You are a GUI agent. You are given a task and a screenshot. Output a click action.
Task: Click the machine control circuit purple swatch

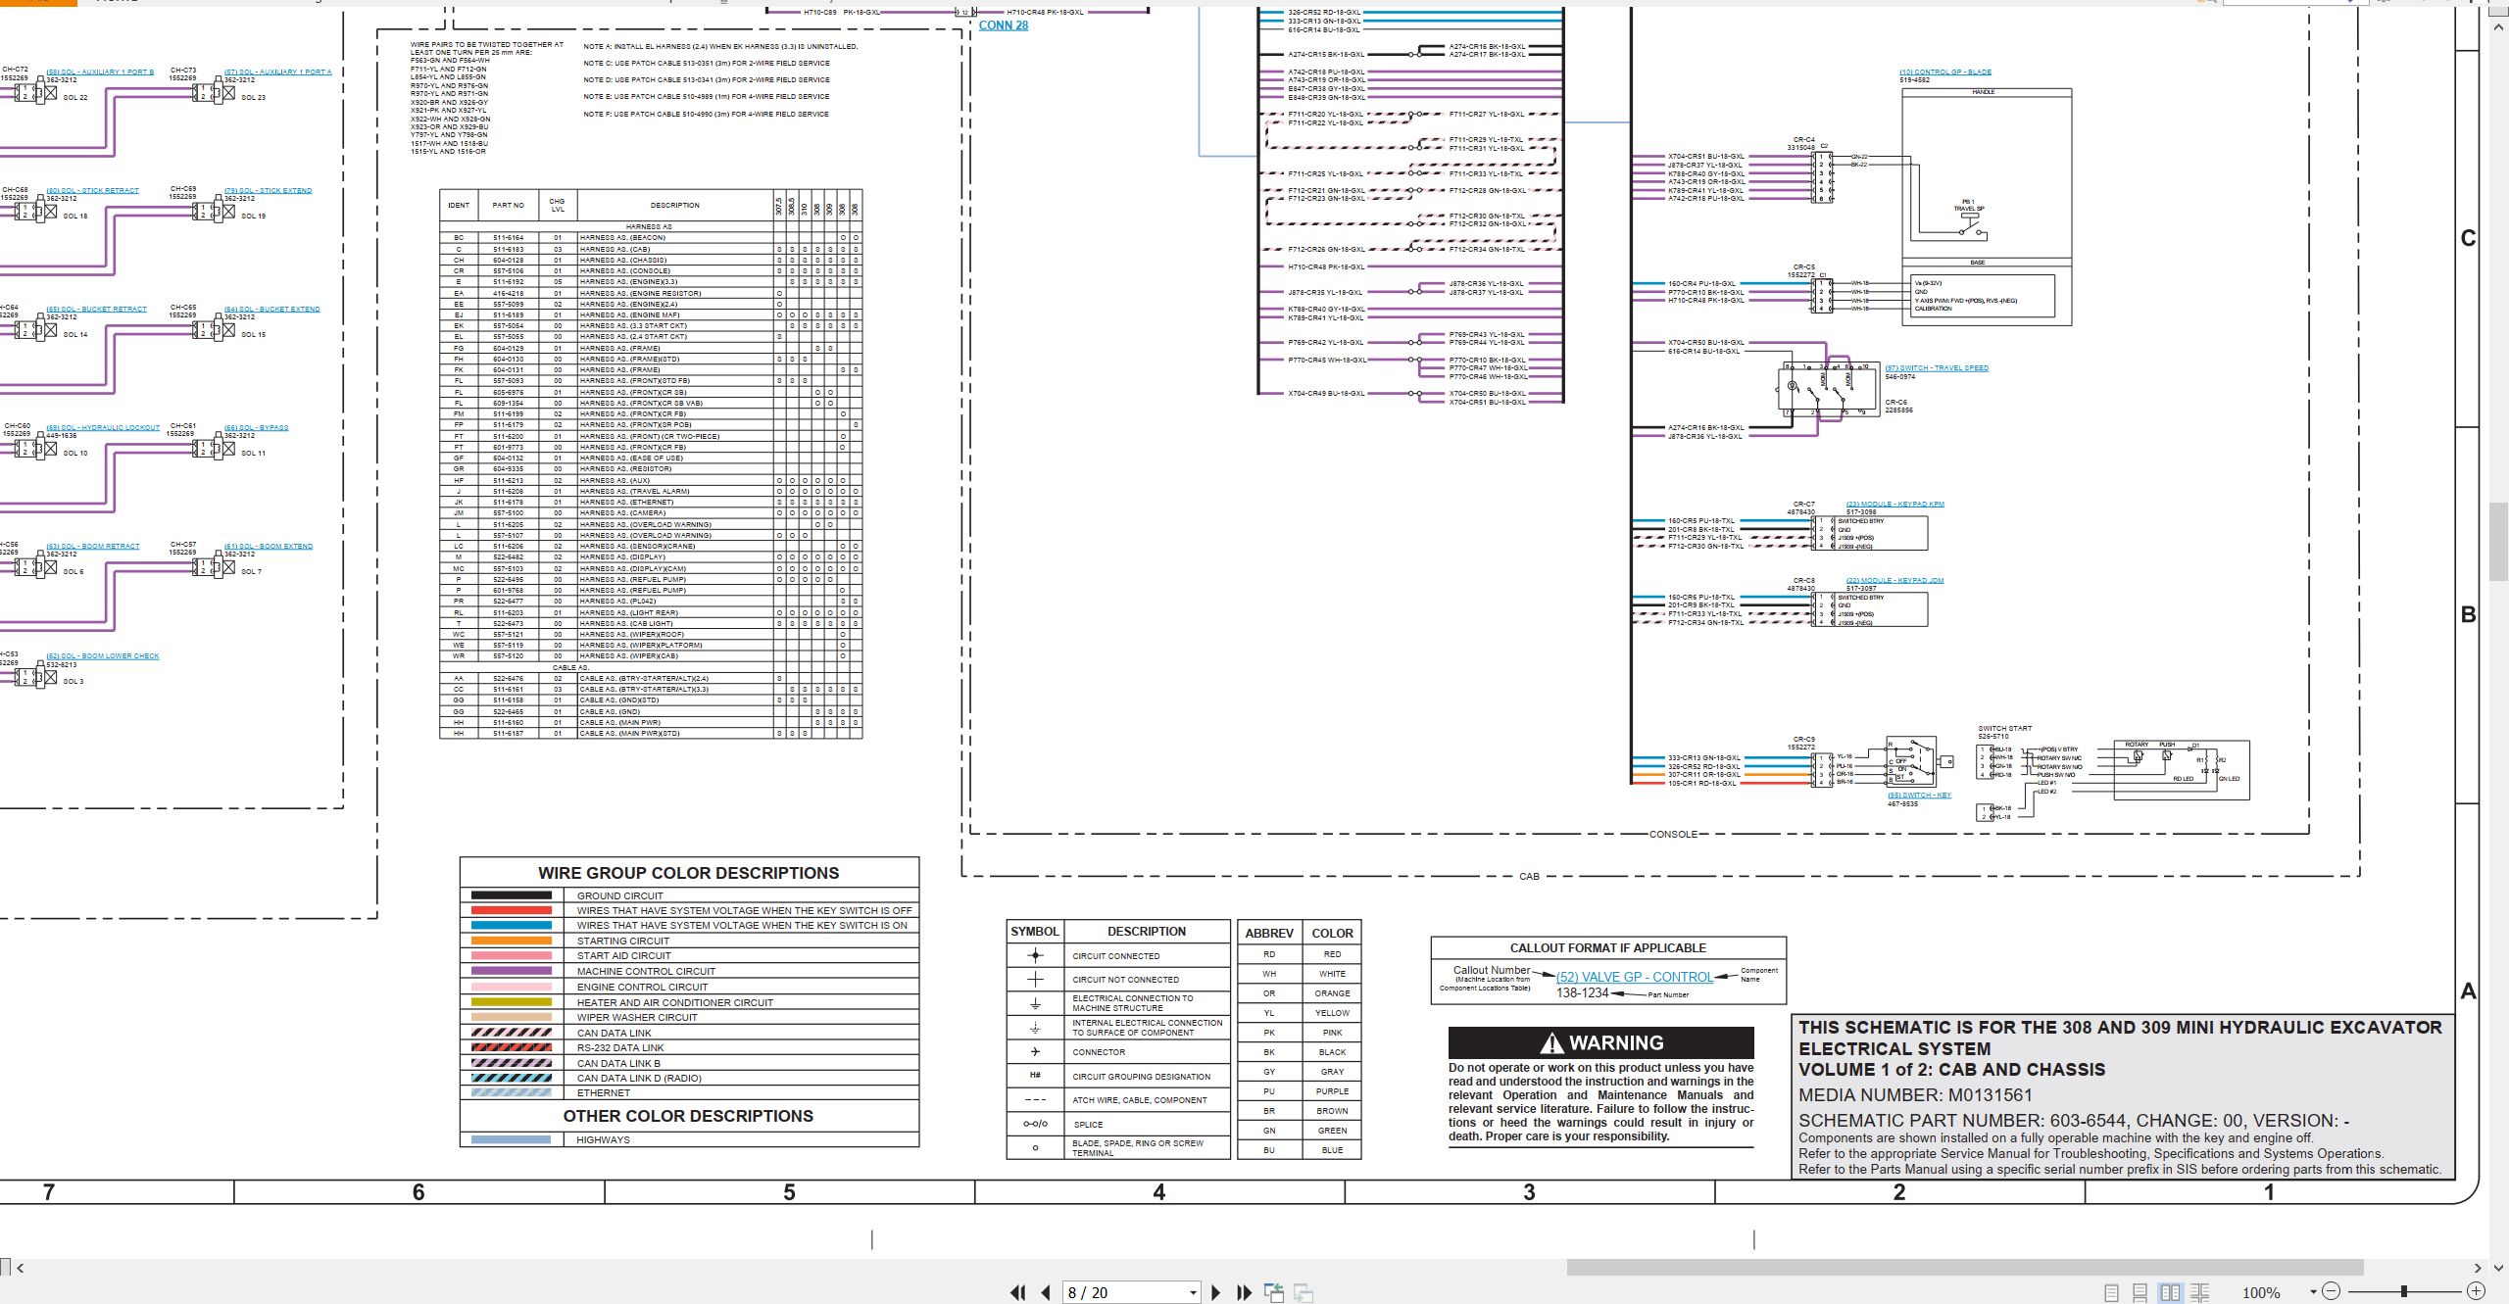coord(511,970)
